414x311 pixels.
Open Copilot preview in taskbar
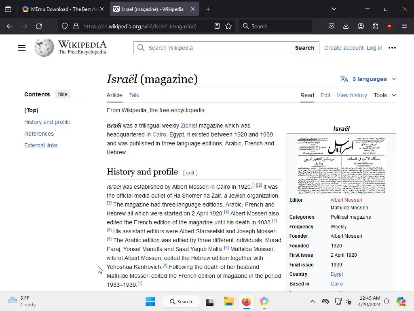tap(401, 301)
